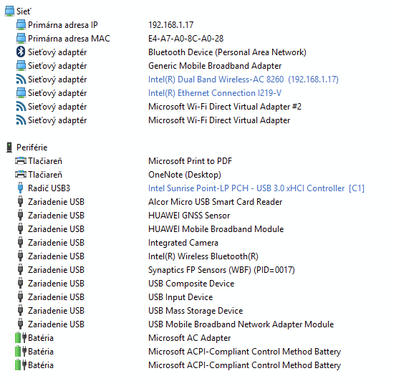The image size is (396, 381).
Task: Click the Radič USB3 label
Action: [49, 188]
